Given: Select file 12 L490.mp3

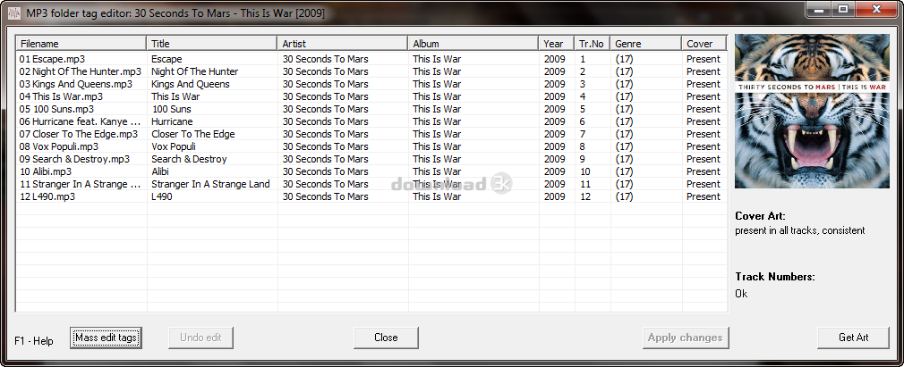Looking at the screenshot, I should [47, 196].
